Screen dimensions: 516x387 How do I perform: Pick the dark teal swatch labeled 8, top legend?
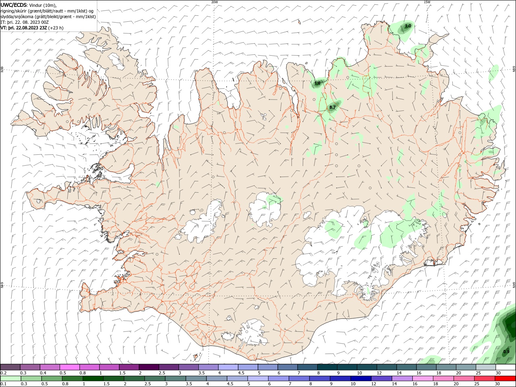pyautogui.click(x=327, y=367)
